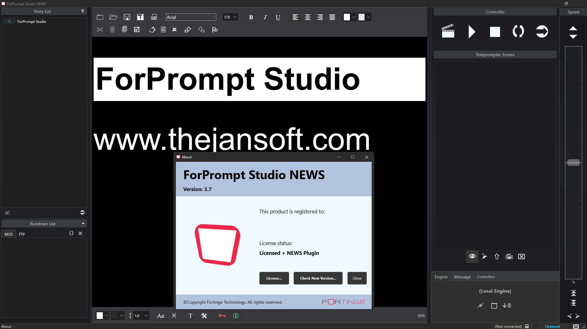Create a new script with the blank folder icon
The width and height of the screenshot is (587, 329).
[x=100, y=17]
